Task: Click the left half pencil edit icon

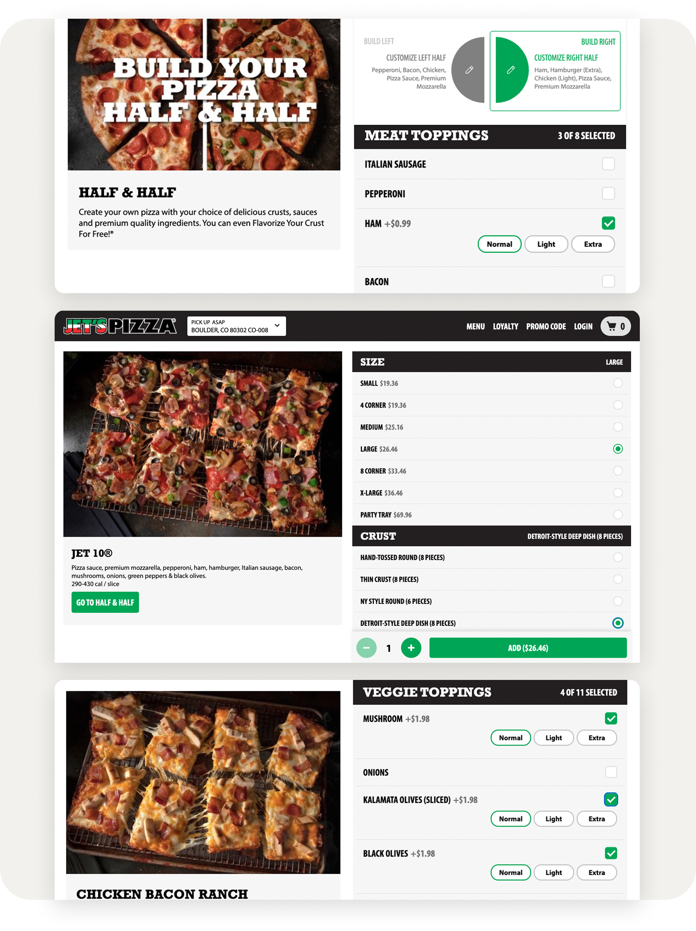Action: point(469,70)
